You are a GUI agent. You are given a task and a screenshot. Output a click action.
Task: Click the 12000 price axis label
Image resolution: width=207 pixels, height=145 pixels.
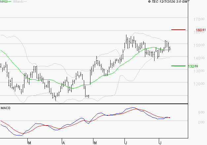coord(199,84)
